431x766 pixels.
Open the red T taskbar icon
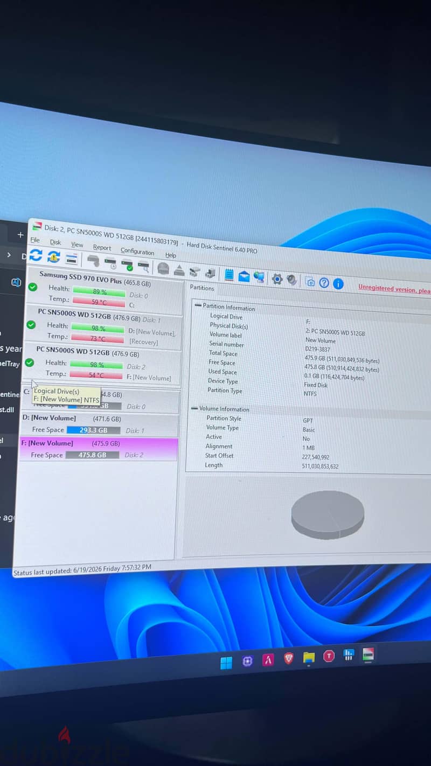click(329, 656)
